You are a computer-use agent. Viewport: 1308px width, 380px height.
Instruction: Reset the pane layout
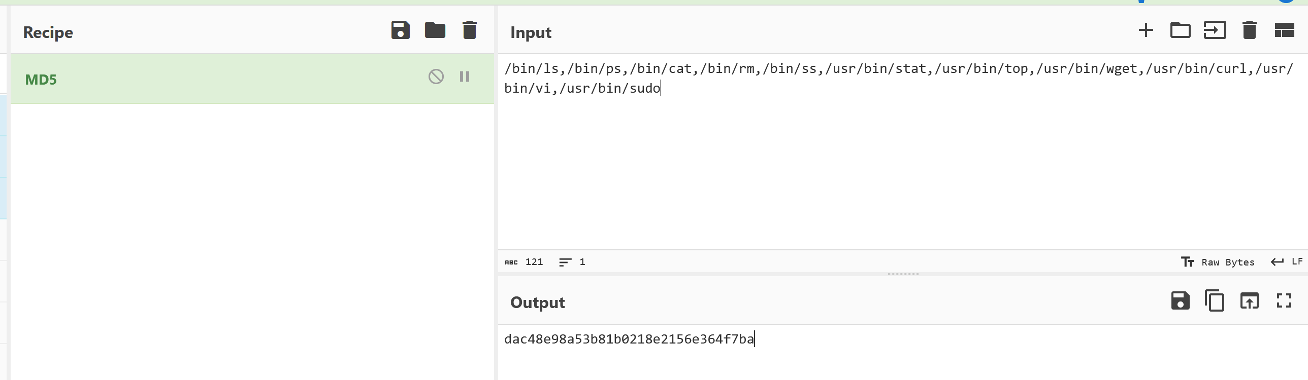pos(1284,30)
